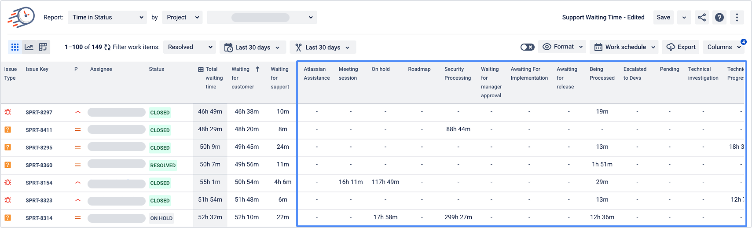The image size is (752, 228).
Task: Open issue SPRT-8411
Action: tap(39, 130)
